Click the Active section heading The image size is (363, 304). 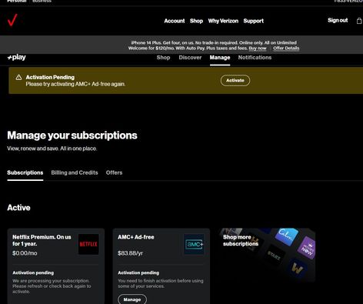(18, 208)
